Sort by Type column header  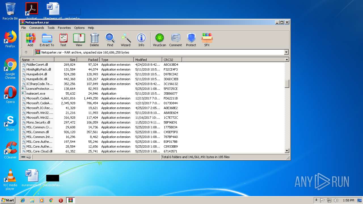coord(117,60)
